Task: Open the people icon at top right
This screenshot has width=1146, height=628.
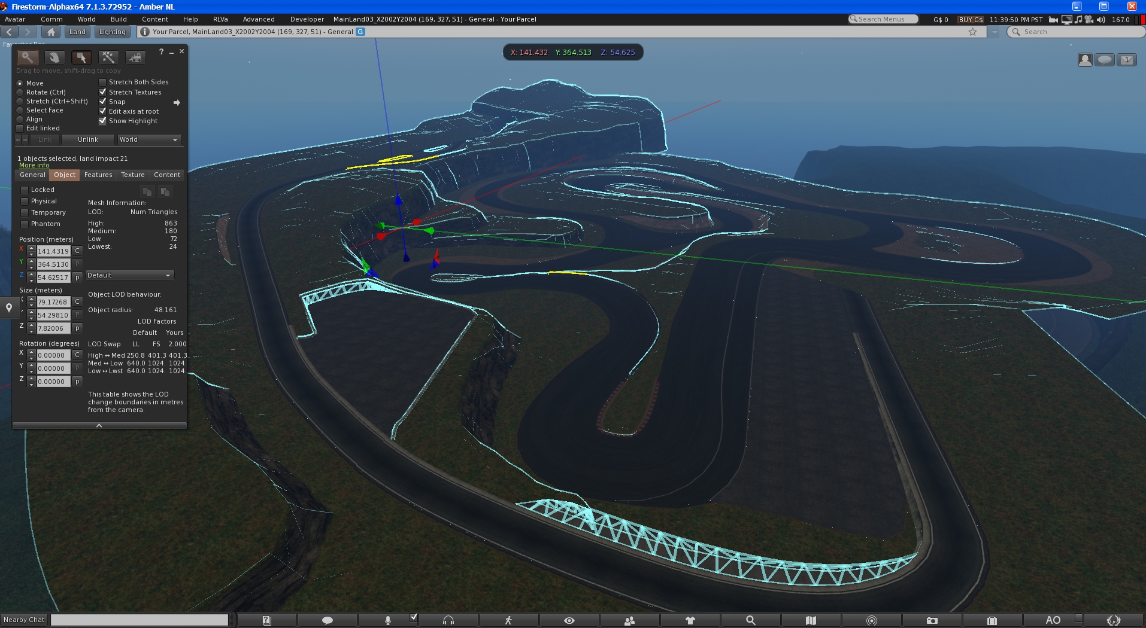Action: [1085, 60]
